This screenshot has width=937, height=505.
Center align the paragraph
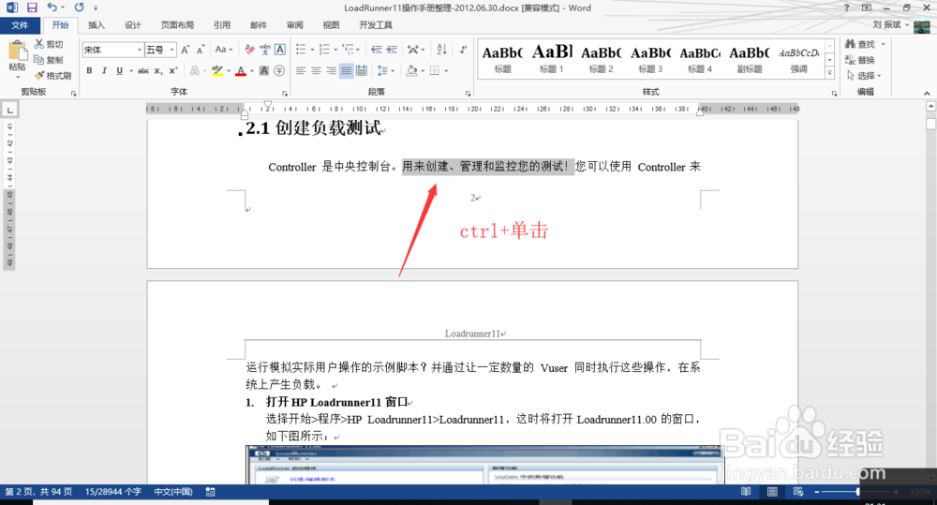click(x=316, y=70)
